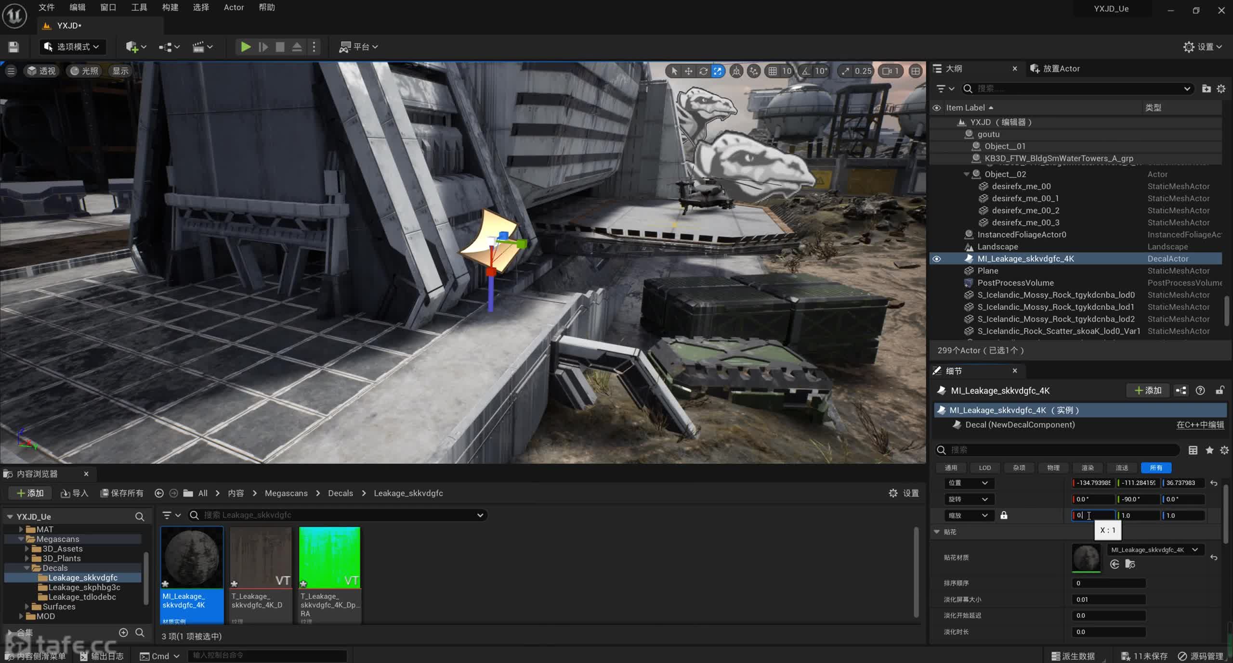1233x663 pixels.
Task: Collapse the Object__02 outliner node
Action: [x=966, y=174]
